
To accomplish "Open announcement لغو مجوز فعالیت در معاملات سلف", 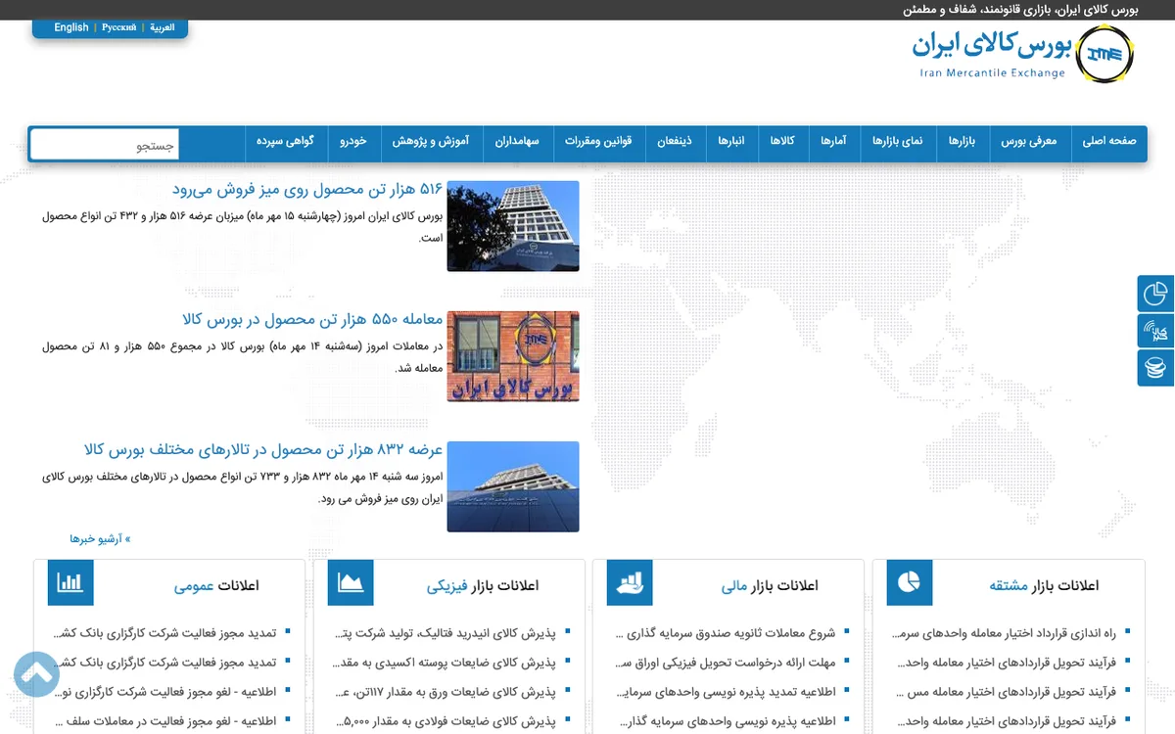I will click(x=168, y=721).
